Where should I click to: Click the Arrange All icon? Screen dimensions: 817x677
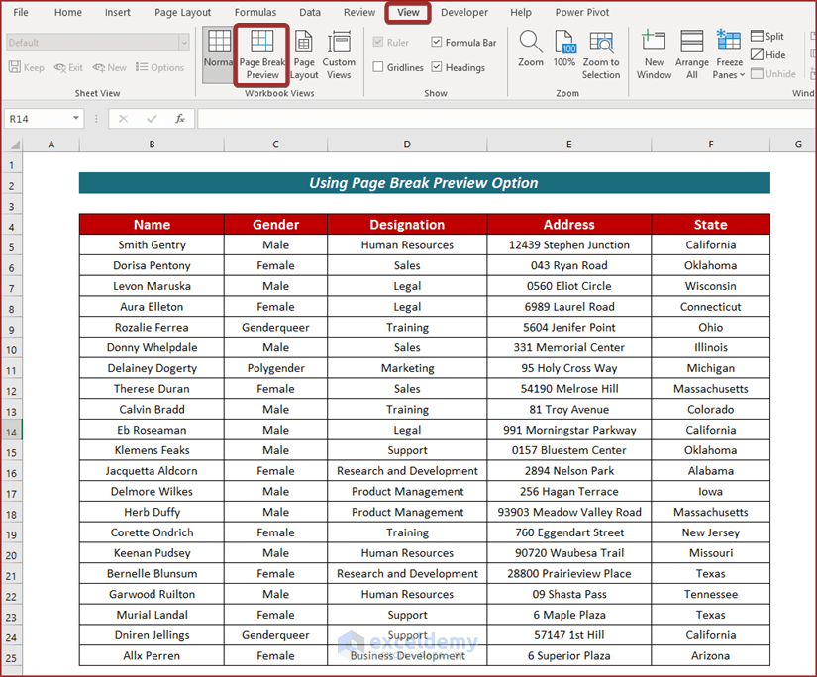click(691, 53)
